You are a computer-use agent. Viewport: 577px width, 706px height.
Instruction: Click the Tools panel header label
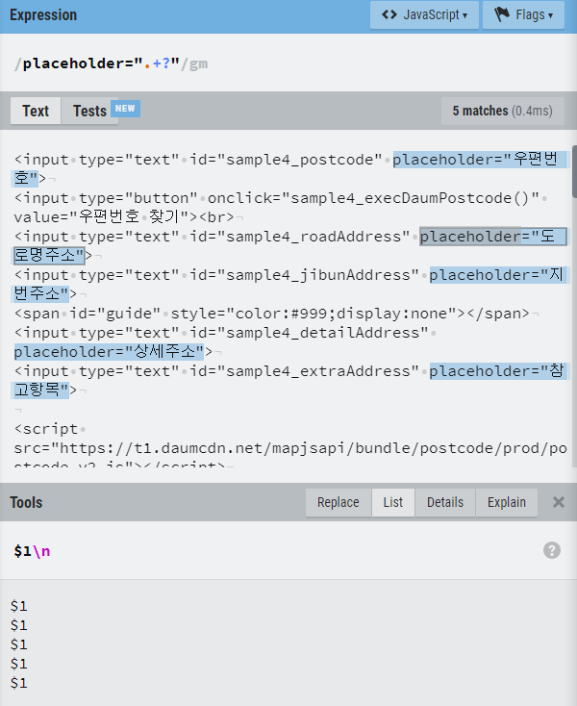click(x=26, y=502)
